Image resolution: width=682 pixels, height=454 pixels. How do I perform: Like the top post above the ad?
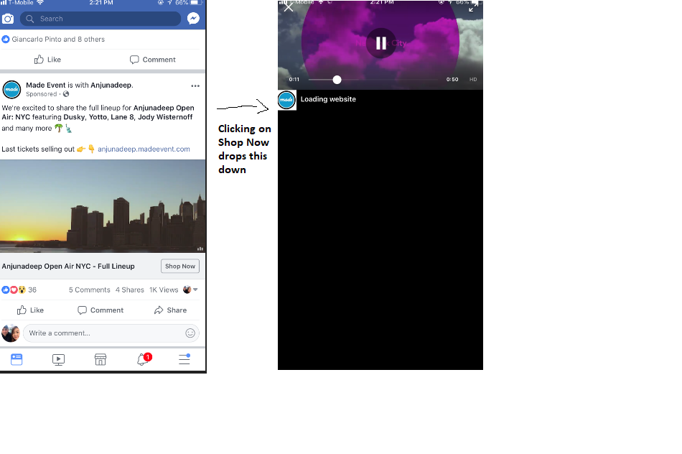click(x=48, y=60)
